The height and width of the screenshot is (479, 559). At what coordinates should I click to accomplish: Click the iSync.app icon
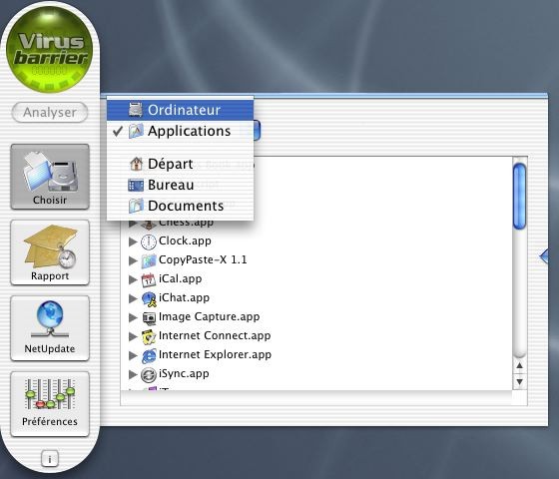149,374
